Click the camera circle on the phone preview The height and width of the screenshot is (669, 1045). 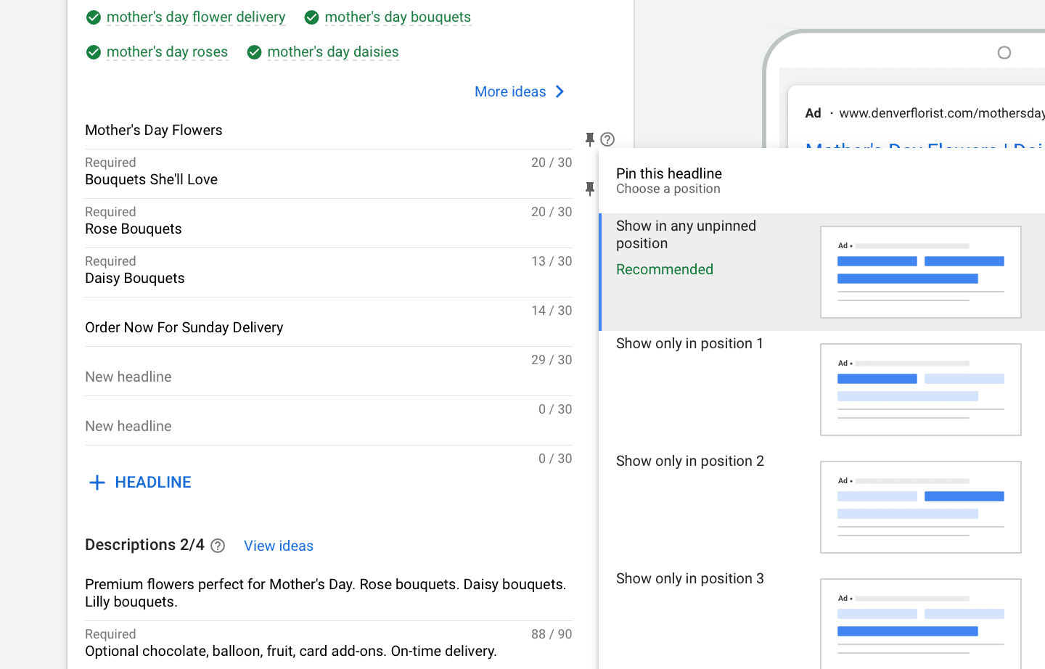[x=1004, y=52]
